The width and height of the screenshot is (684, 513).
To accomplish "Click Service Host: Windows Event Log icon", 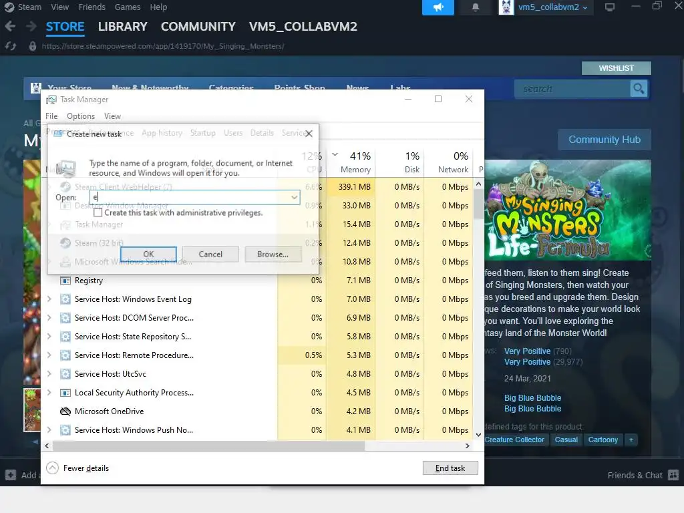I will (65, 299).
